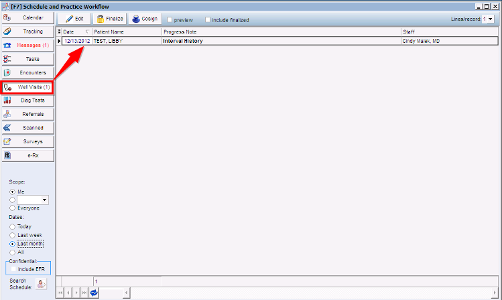This screenshot has height=300, width=502.
Task: Toggle the Include EFR checkbox
Action: 13,269
